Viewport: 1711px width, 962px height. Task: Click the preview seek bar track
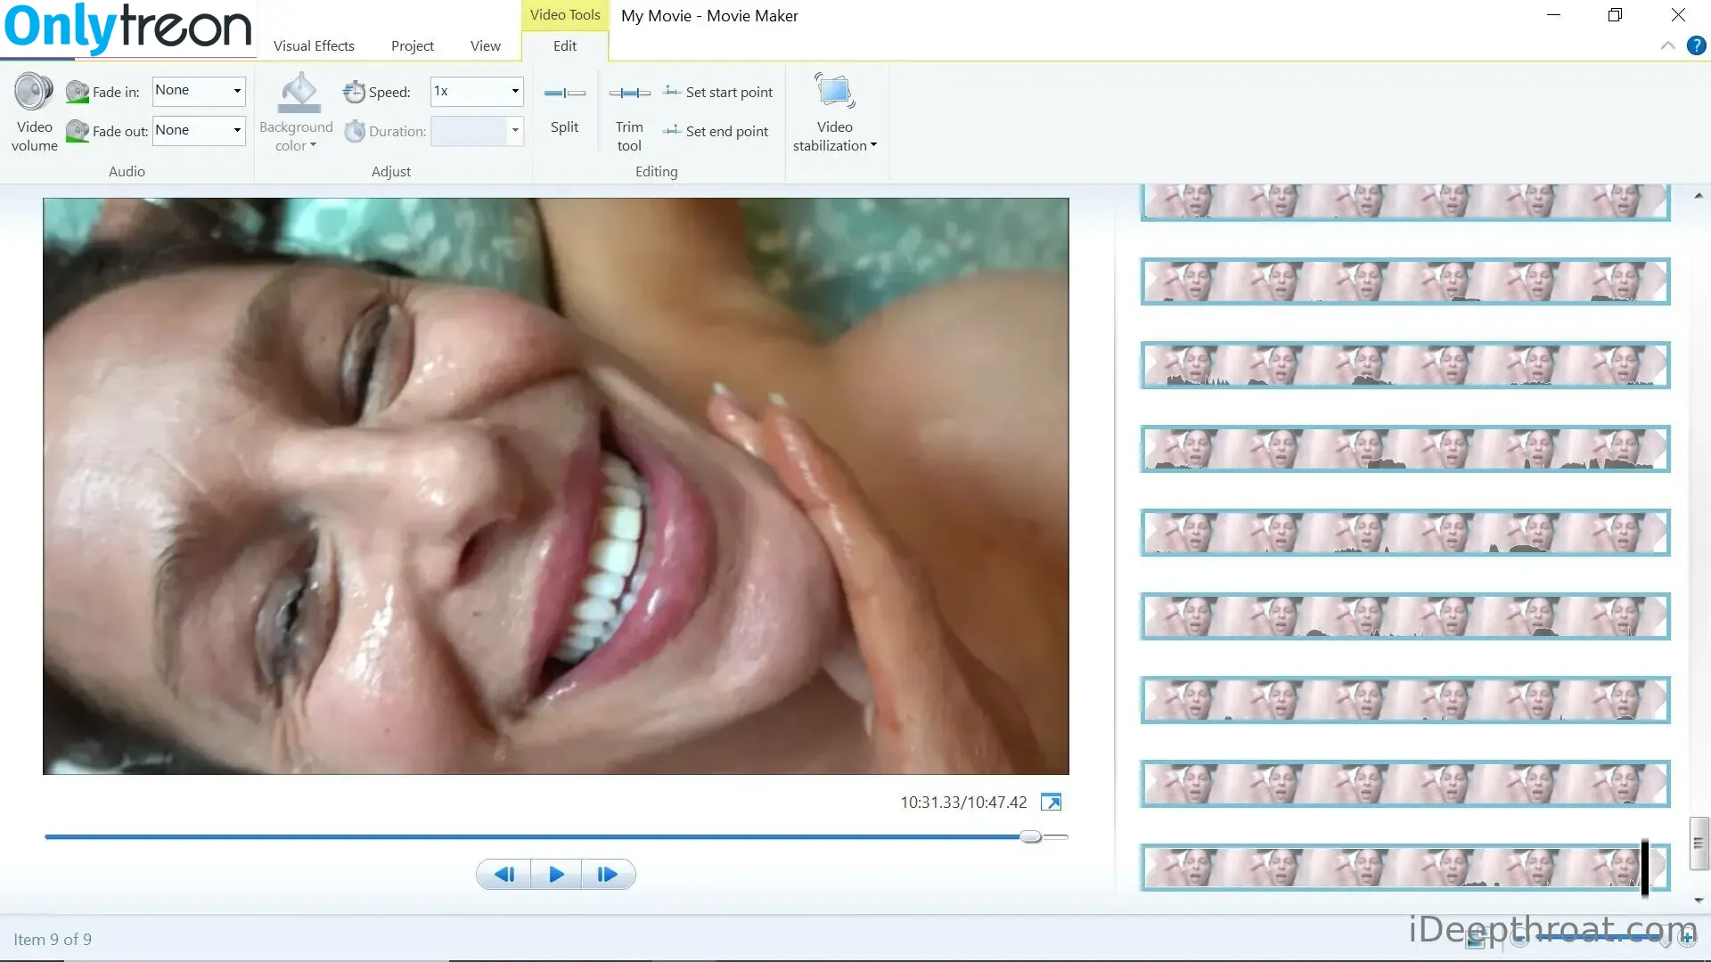coord(556,836)
